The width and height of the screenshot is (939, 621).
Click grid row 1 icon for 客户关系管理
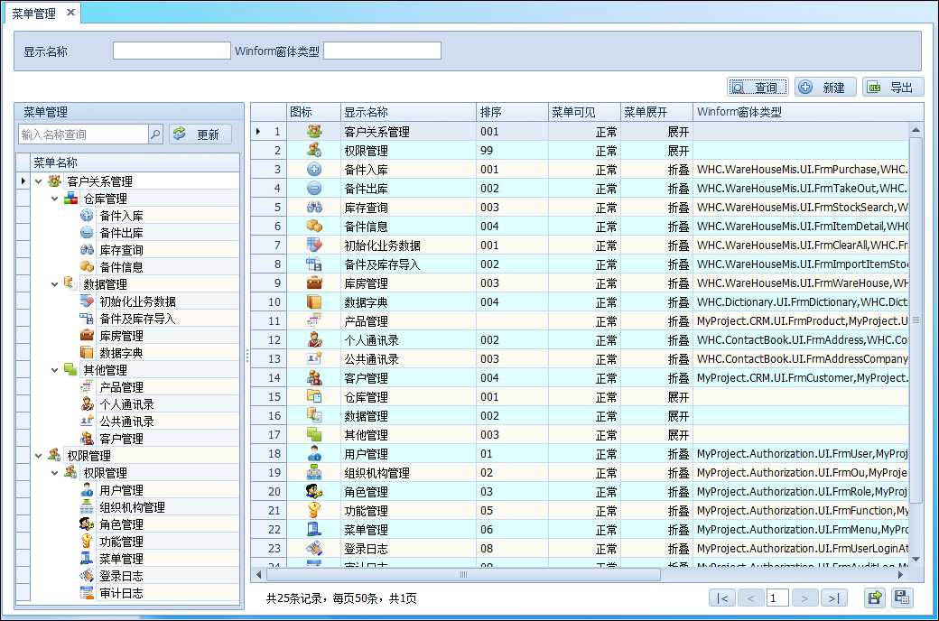314,131
